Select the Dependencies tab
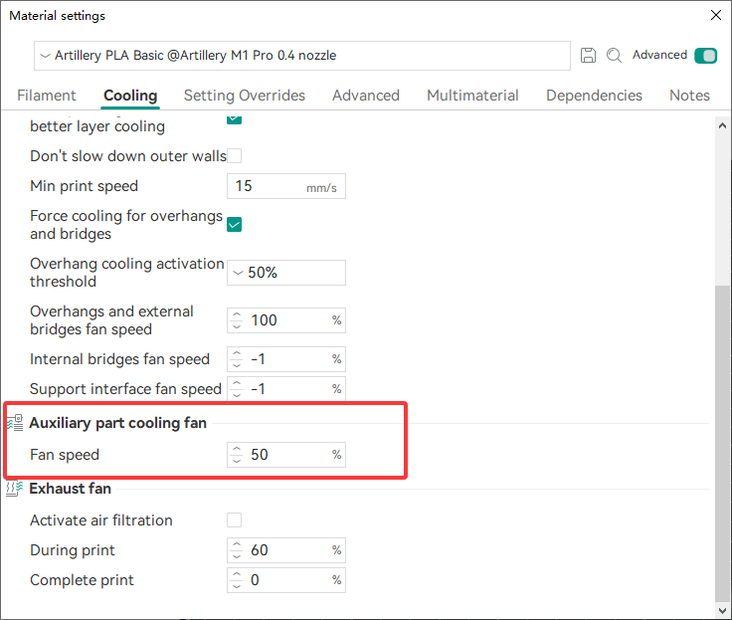The height and width of the screenshot is (620, 732). [x=594, y=96]
